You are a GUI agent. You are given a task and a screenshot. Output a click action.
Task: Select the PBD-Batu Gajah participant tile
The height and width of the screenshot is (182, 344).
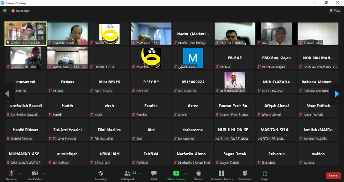click(x=276, y=58)
